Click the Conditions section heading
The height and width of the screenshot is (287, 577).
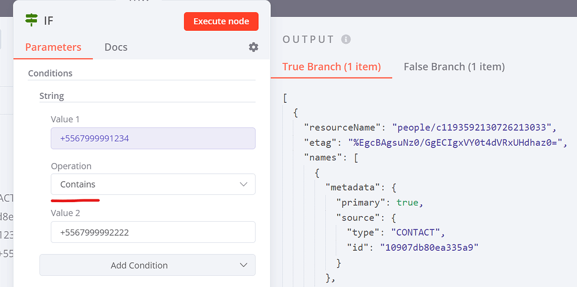(x=50, y=73)
